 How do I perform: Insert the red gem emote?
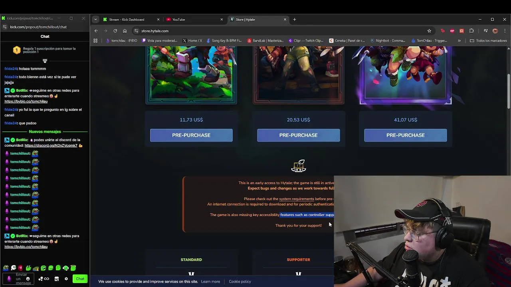tap(20, 268)
